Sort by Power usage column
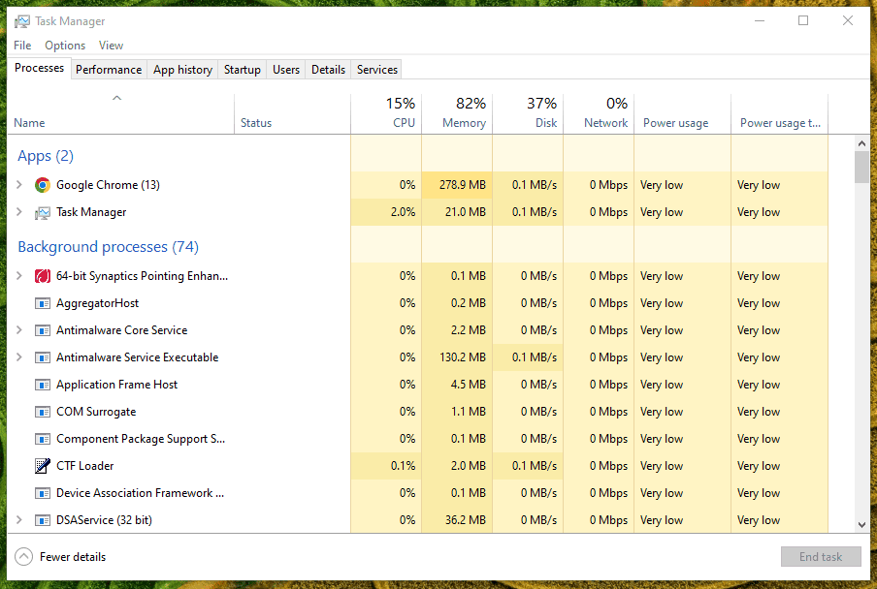The height and width of the screenshot is (589, 877). [x=682, y=114]
